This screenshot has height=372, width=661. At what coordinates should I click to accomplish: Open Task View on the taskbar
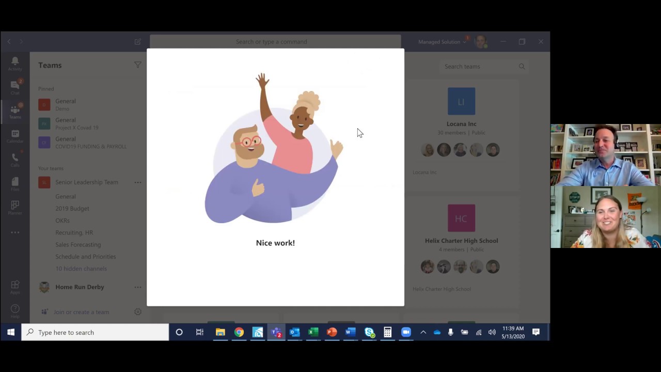[200, 332]
